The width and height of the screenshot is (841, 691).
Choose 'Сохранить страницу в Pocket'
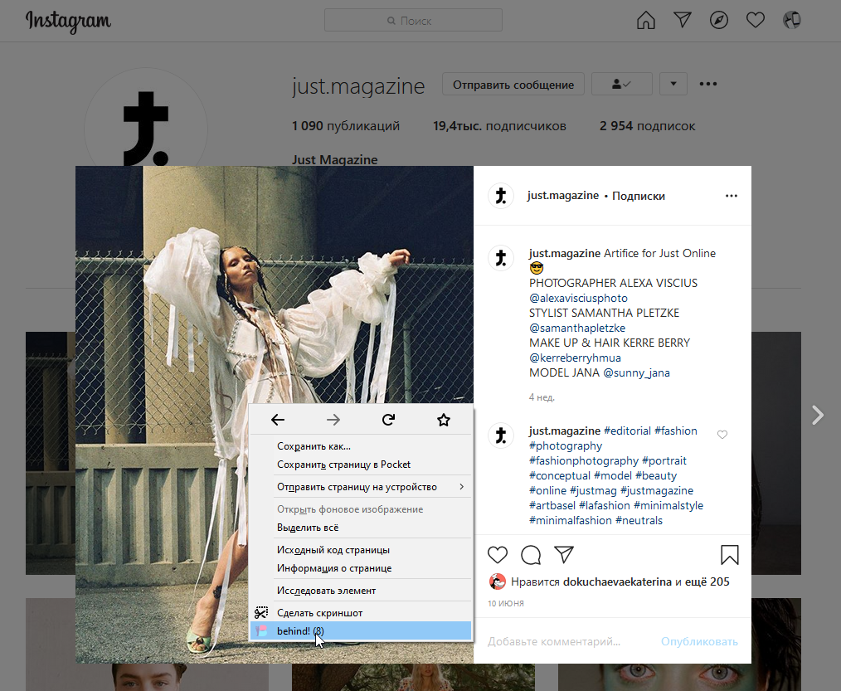361,464
